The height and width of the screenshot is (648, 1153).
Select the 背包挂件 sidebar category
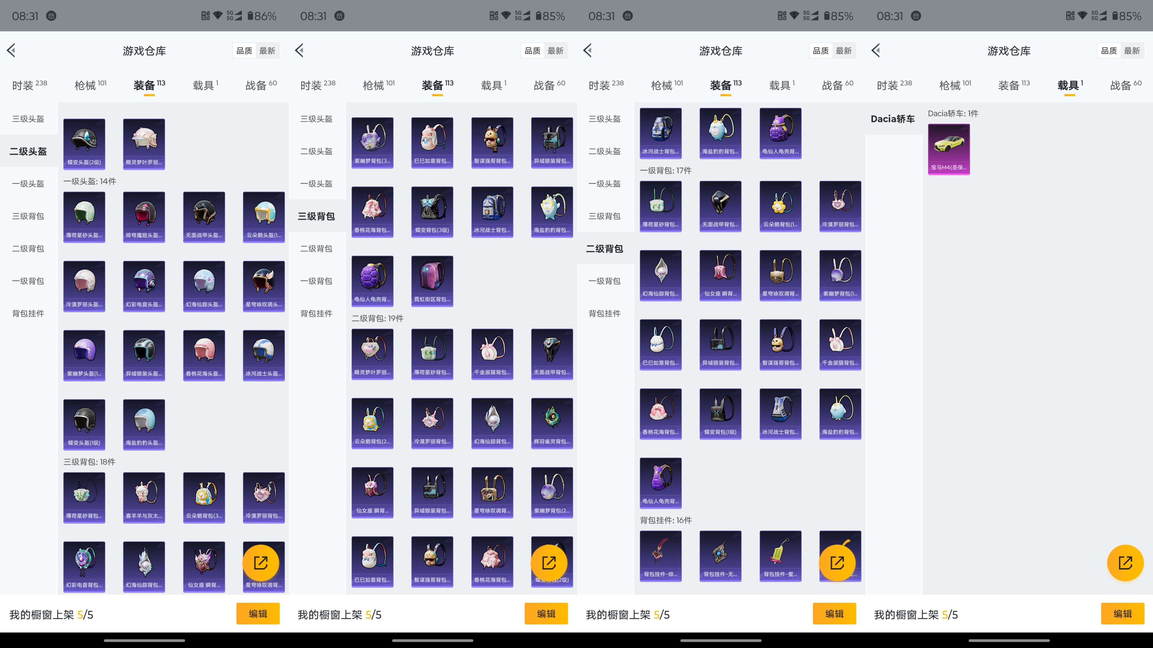29,314
